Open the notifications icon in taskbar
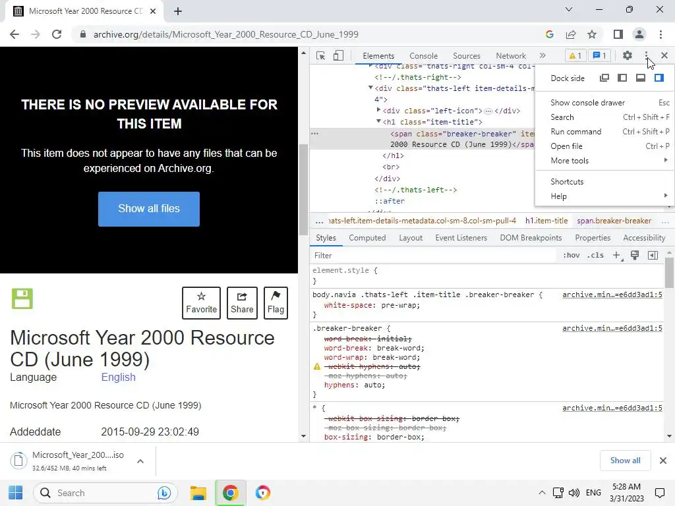The height and width of the screenshot is (506, 675). (x=659, y=493)
